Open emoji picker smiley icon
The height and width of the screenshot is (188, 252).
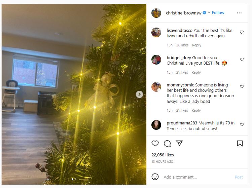click(155, 177)
